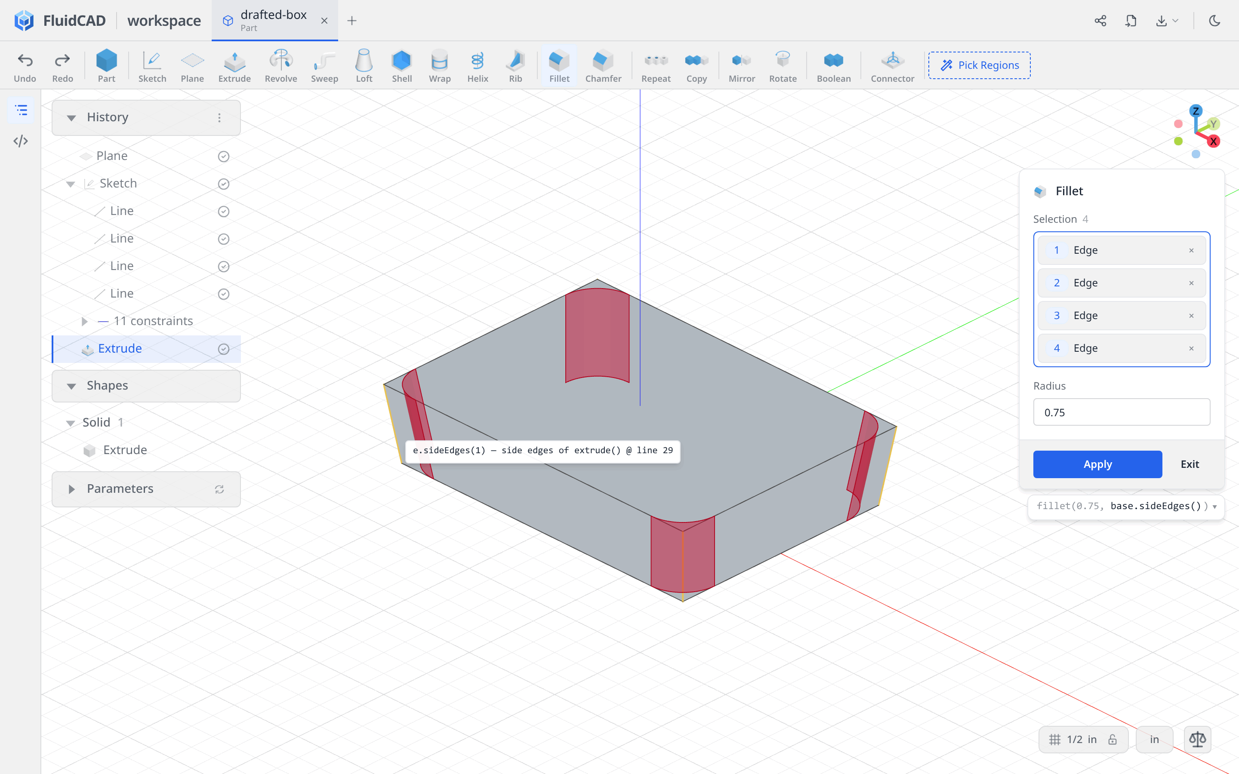The height and width of the screenshot is (774, 1239).
Task: Click the Z axis on the view gizmo
Action: point(1196,111)
